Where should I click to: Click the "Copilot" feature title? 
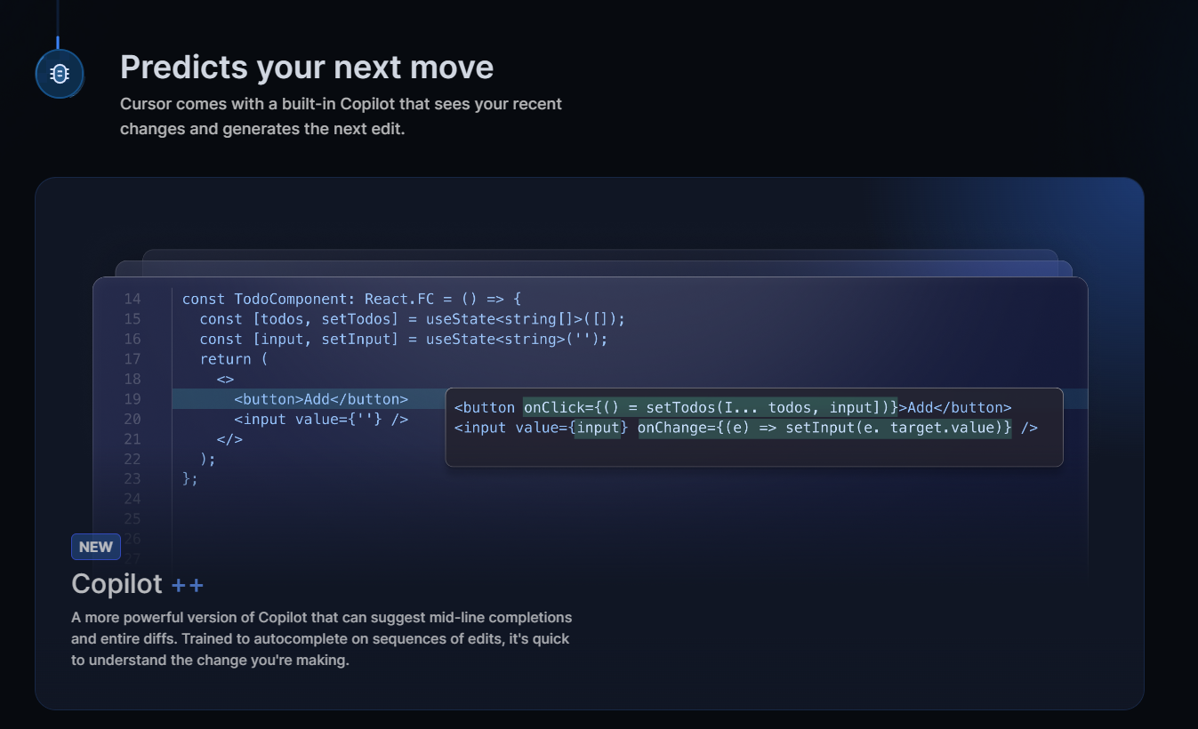coord(117,584)
